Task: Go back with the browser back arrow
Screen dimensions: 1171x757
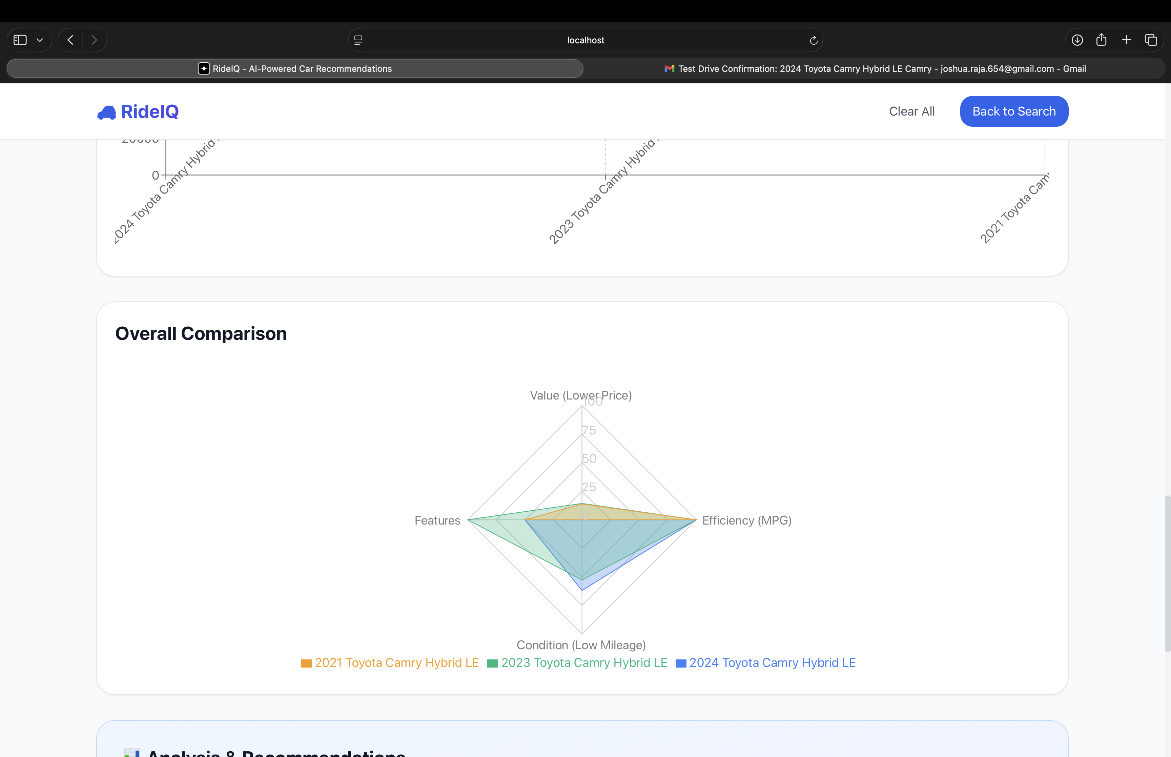Action: pyautogui.click(x=70, y=40)
